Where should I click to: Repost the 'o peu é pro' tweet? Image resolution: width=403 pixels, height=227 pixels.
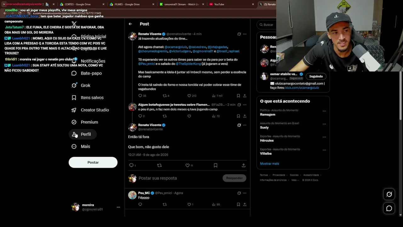[x=164, y=116]
